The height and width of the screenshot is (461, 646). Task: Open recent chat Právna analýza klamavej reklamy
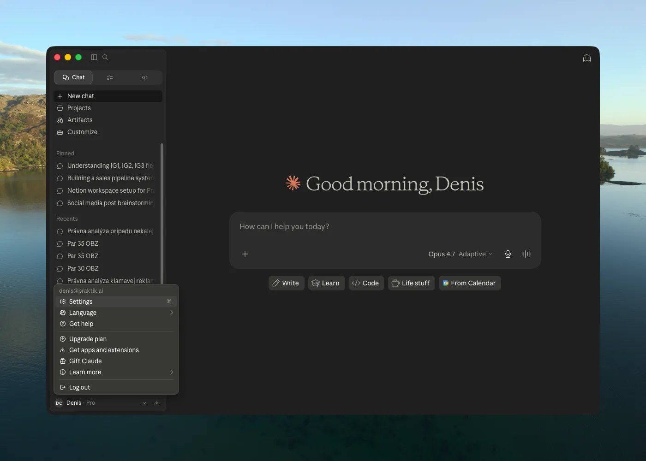pyautogui.click(x=106, y=280)
